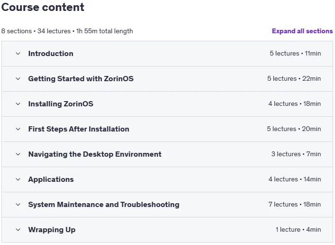Viewport: 335px width, 245px height.
Task: Expand the Navigating the Desktop Environment chevron
Action: [x=18, y=154]
